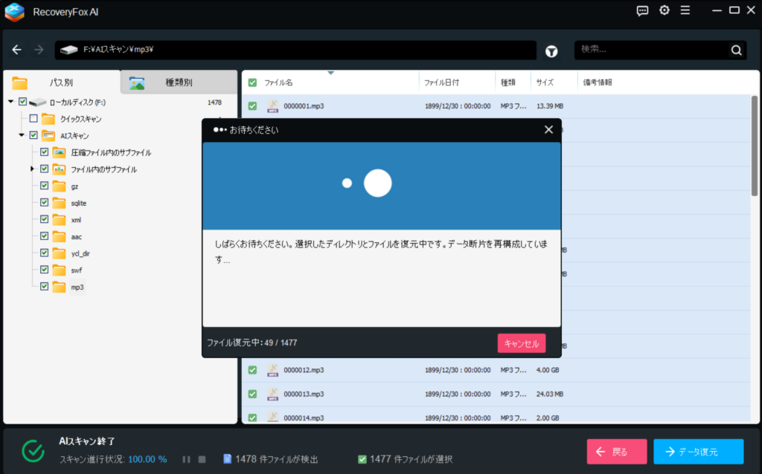Image resolution: width=762 pixels, height=474 pixels.
Task: Click the データ復元 button
Action: click(x=698, y=452)
